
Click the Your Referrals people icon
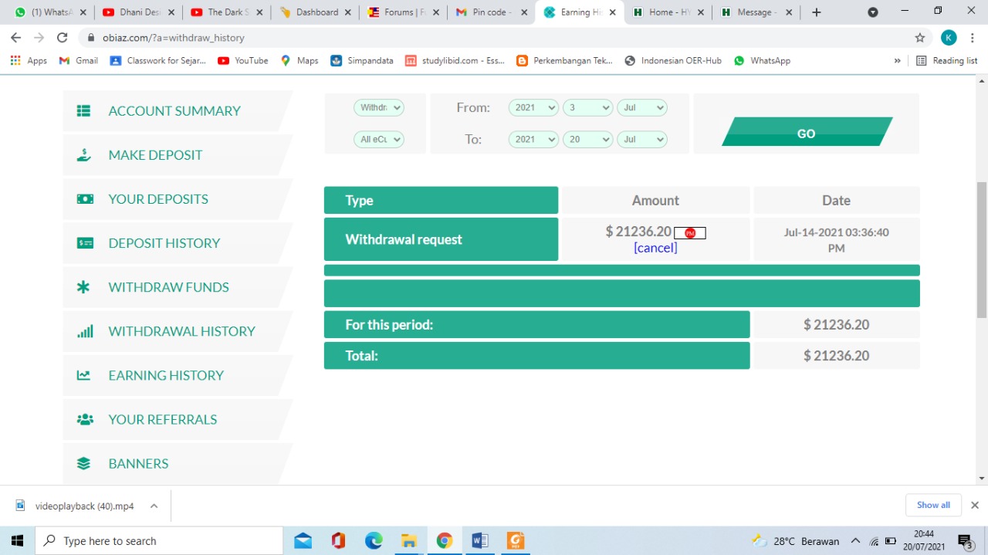click(85, 419)
